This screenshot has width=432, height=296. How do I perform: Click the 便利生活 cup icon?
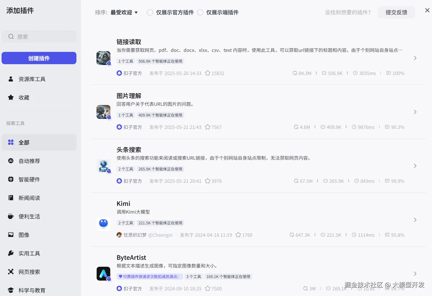coord(11,216)
